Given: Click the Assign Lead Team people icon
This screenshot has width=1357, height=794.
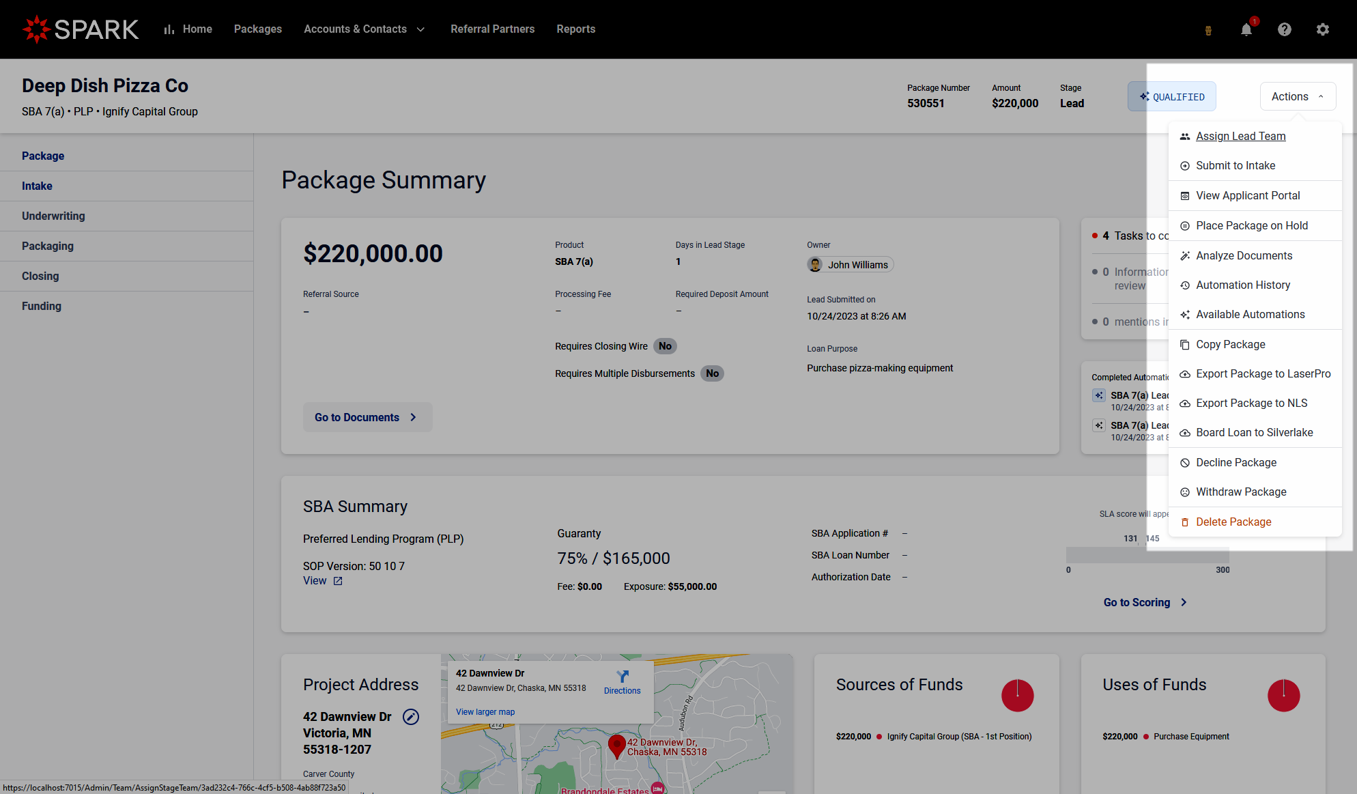Looking at the screenshot, I should tap(1185, 137).
